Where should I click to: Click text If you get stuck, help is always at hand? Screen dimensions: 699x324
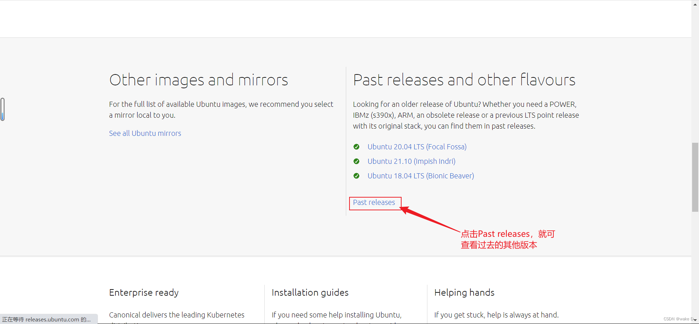point(496,315)
